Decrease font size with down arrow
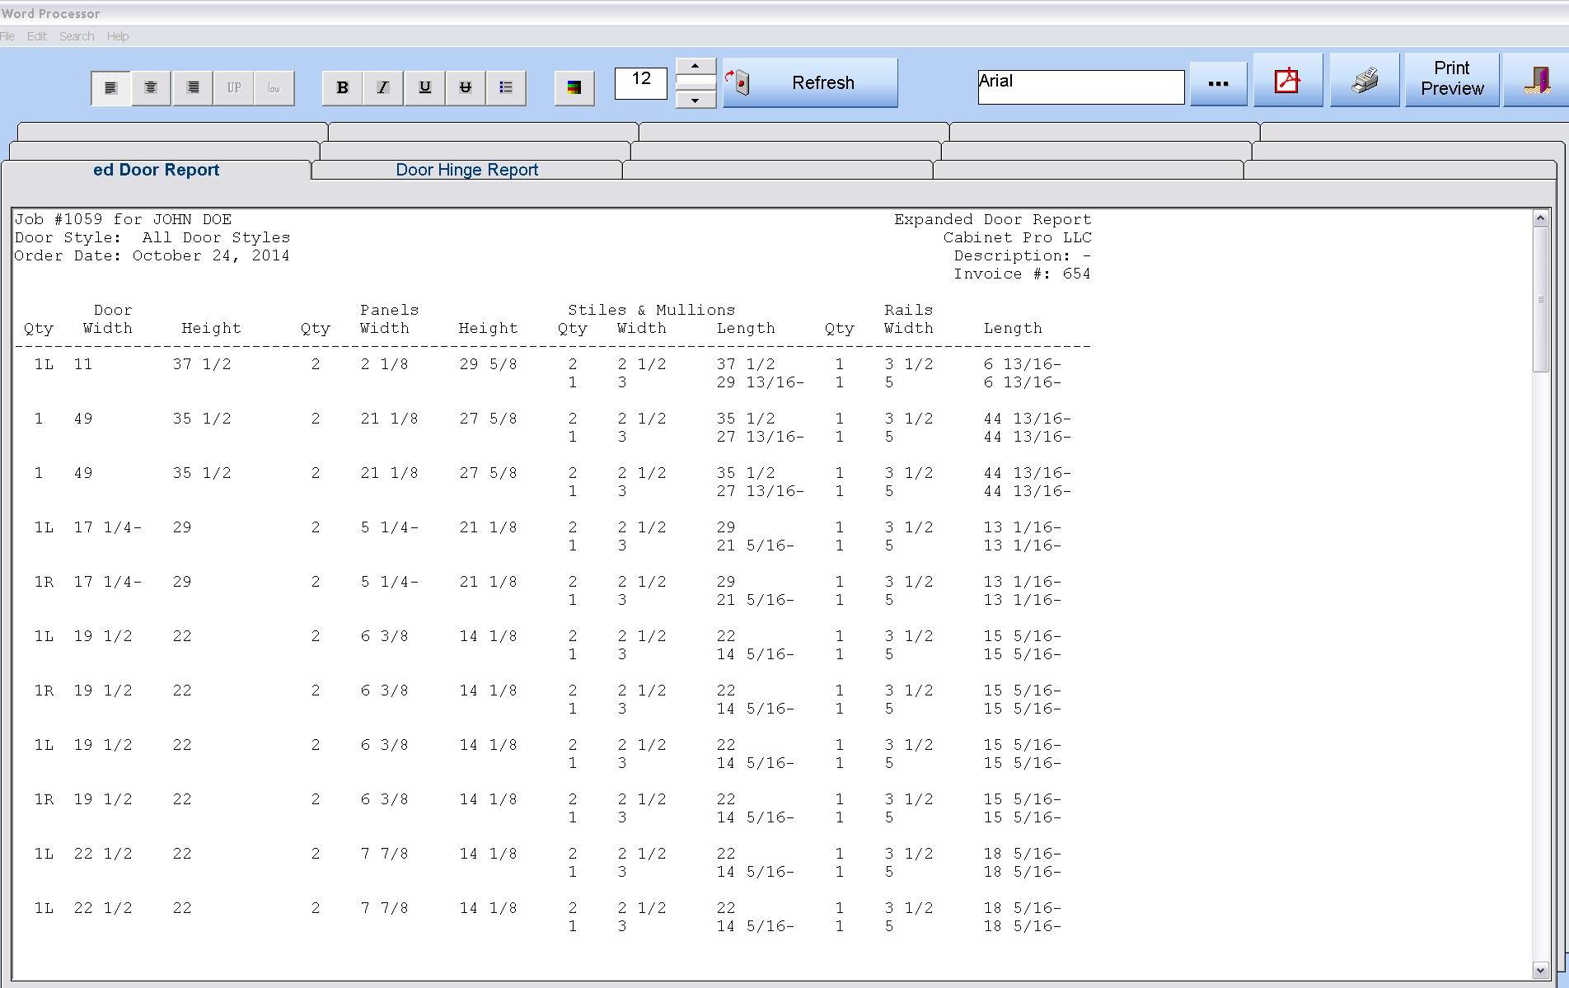Image resolution: width=1569 pixels, height=988 pixels. point(696,100)
